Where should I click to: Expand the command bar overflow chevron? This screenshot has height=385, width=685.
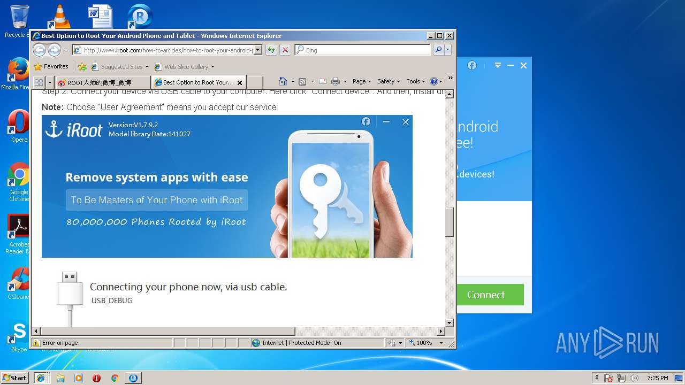tap(450, 78)
